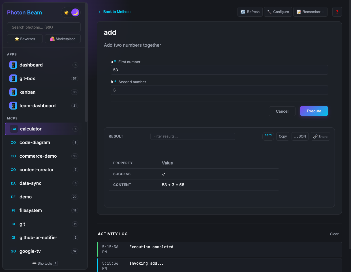The height and width of the screenshot is (272, 351).
Task: Copy the result
Action: [x=283, y=136]
